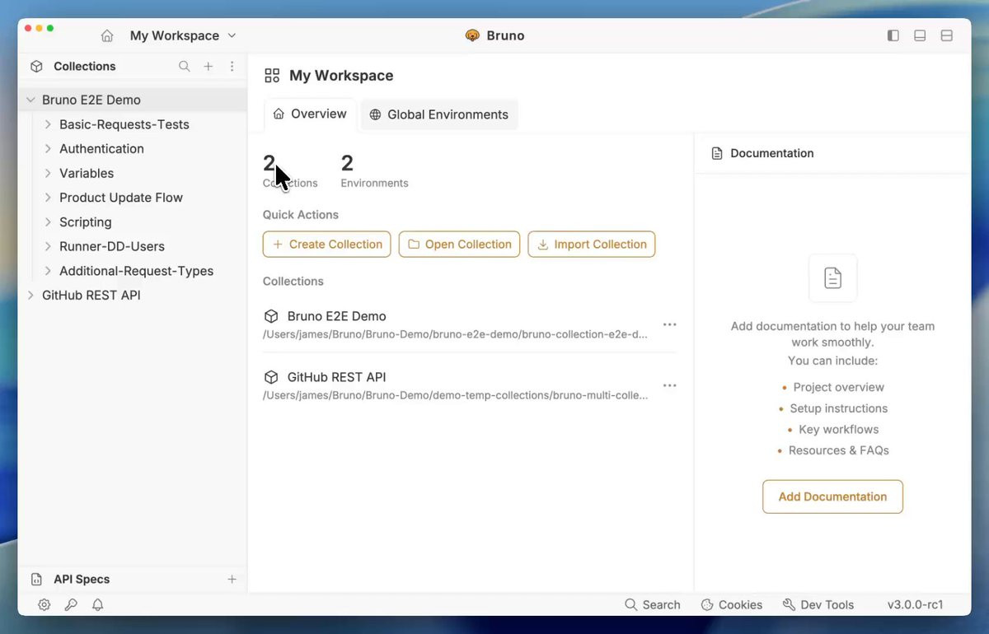Switch to the split layout icon

[947, 36]
